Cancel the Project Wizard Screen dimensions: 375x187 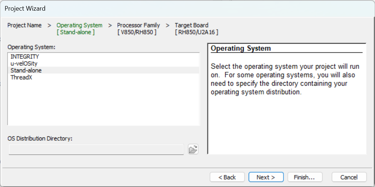point(349,177)
